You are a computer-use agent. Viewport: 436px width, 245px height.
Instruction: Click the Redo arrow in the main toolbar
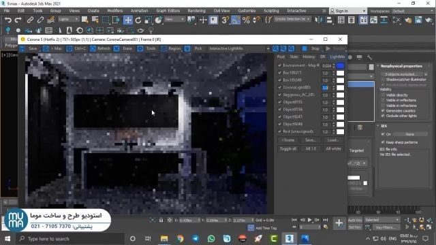click(x=18, y=20)
